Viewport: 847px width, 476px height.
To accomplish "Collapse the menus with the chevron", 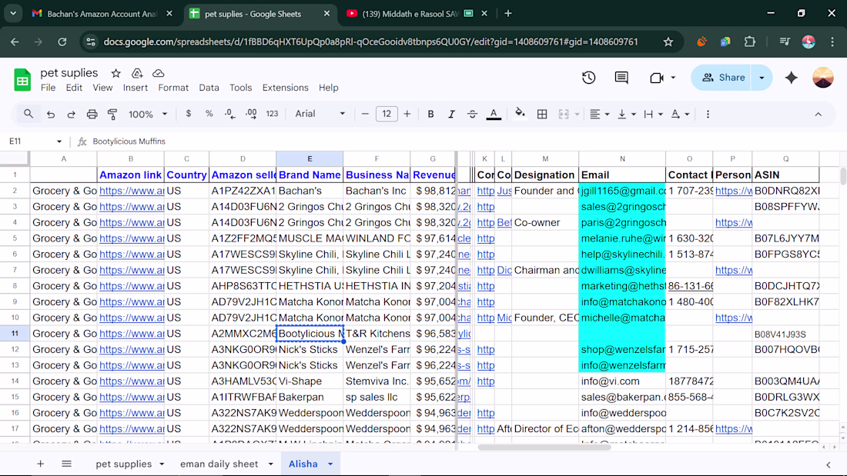I will pyautogui.click(x=818, y=115).
